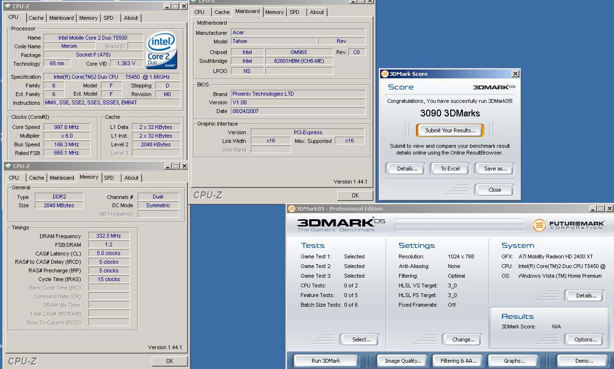The height and width of the screenshot is (369, 614).
Task: Click the 3DMark05 Professional Edition title icon
Action: tap(291, 209)
